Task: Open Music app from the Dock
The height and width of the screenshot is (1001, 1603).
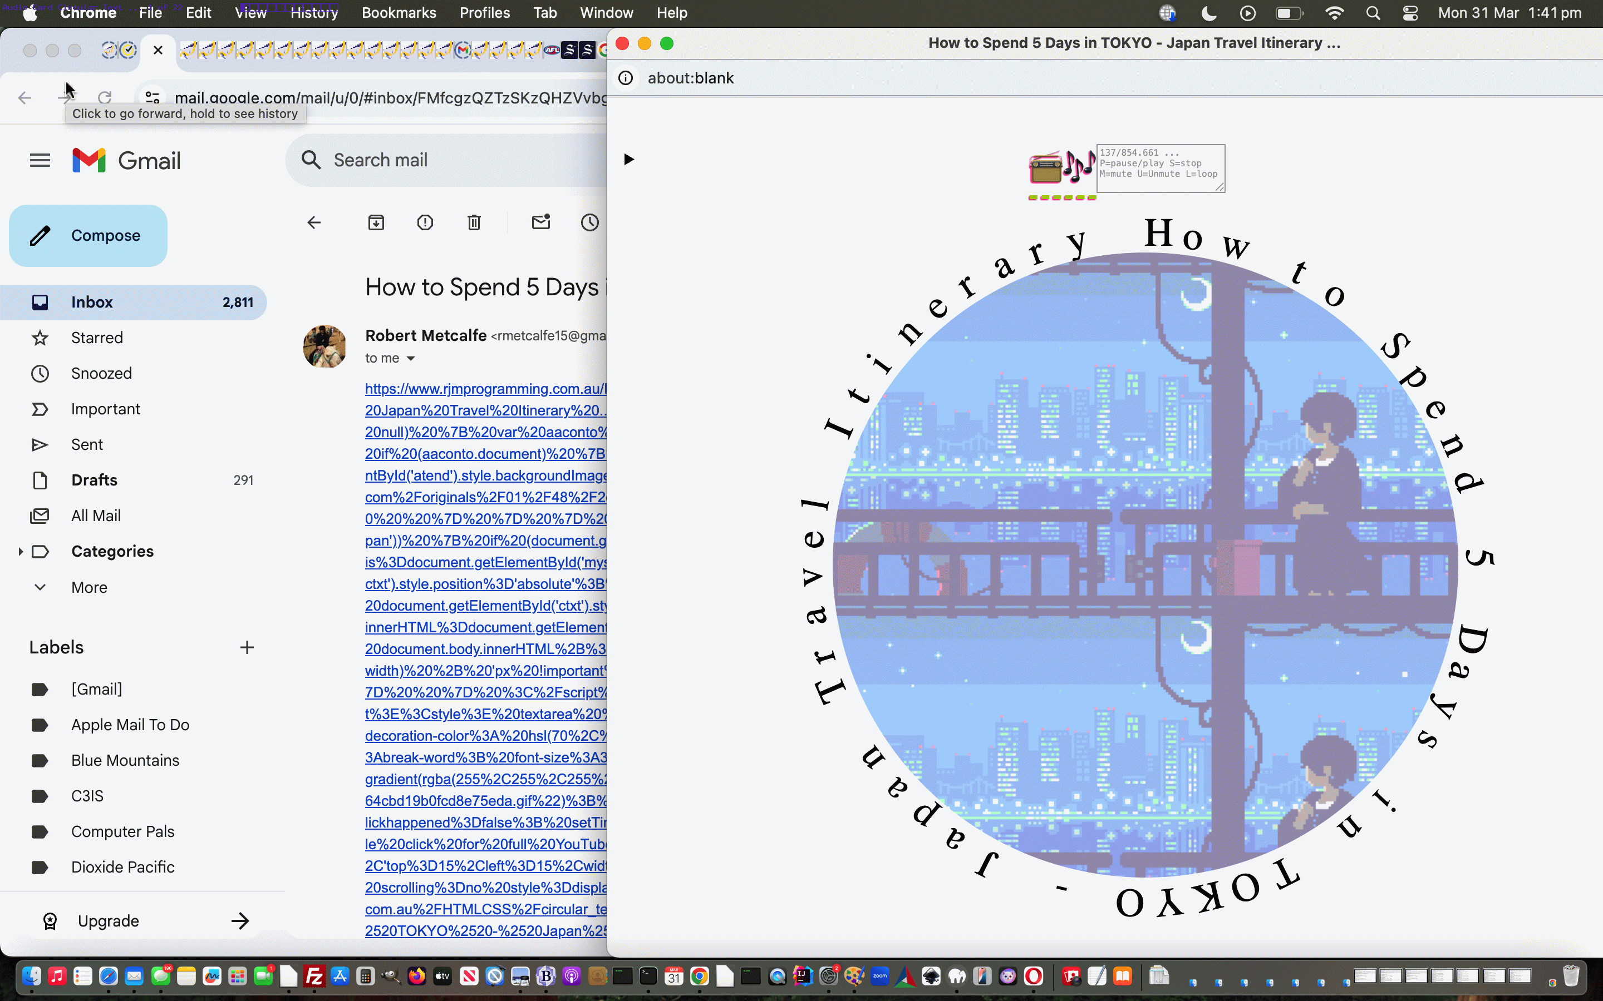Action: 58,976
